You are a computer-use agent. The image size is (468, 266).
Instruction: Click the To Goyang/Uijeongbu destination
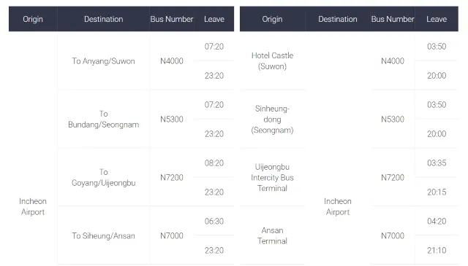pos(103,177)
